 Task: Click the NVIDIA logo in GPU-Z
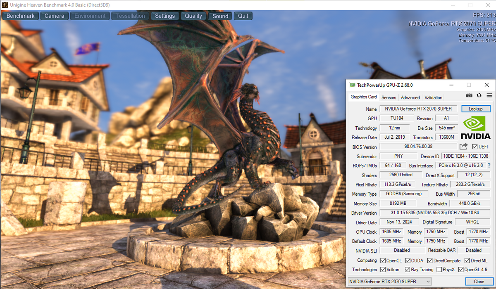(476, 128)
